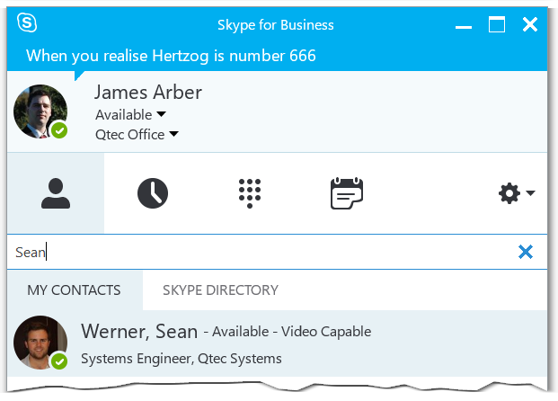This screenshot has height=401, width=558.
Task: Click in the search field containing Sean
Action: (x=261, y=252)
